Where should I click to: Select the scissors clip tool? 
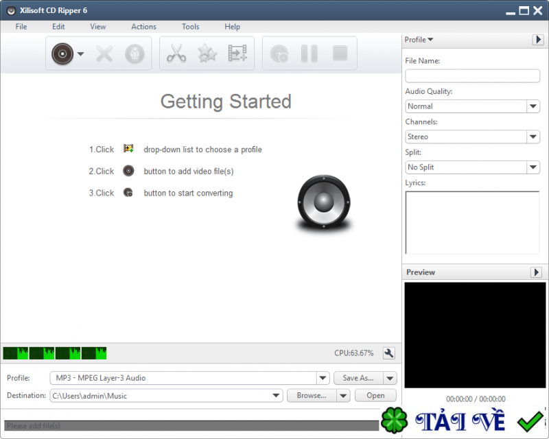[176, 54]
